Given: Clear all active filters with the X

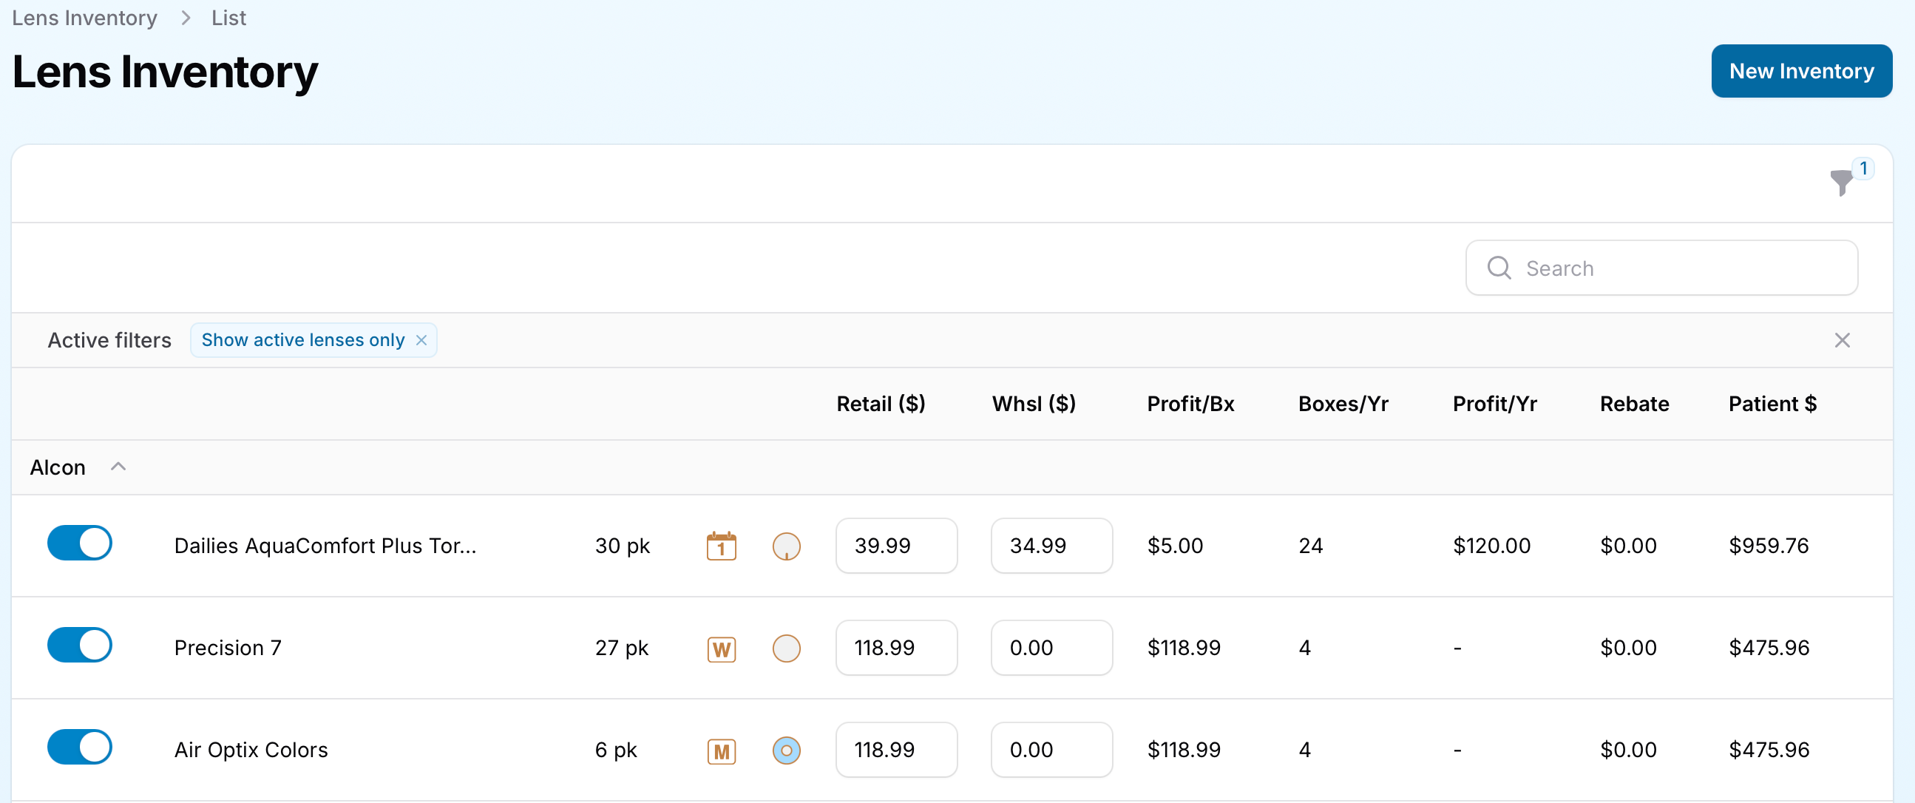Looking at the screenshot, I should click(1841, 340).
